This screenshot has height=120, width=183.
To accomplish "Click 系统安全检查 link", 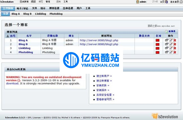I will [x=105, y=95].
